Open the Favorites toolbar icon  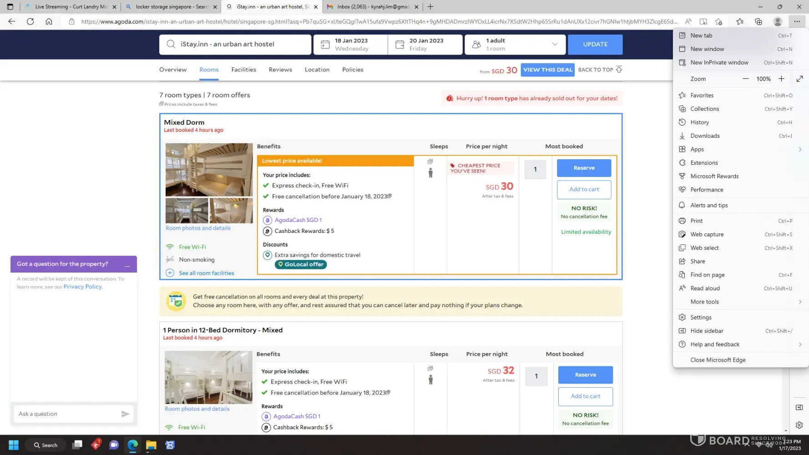(x=740, y=21)
